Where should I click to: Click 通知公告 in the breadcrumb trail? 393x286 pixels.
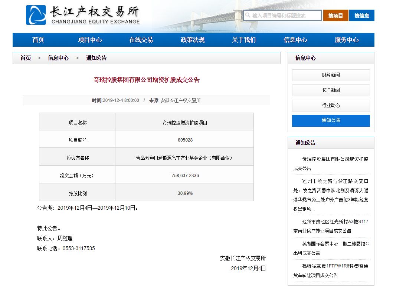(x=96, y=58)
